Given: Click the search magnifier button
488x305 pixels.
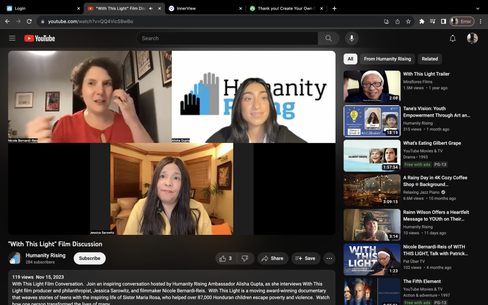Looking at the screenshot, I should 329,38.
